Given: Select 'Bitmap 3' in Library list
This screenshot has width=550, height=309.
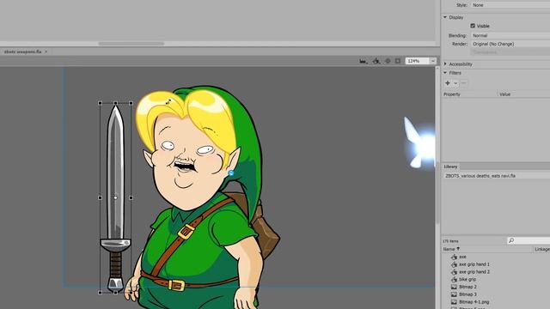Looking at the screenshot, I should pos(467,294).
